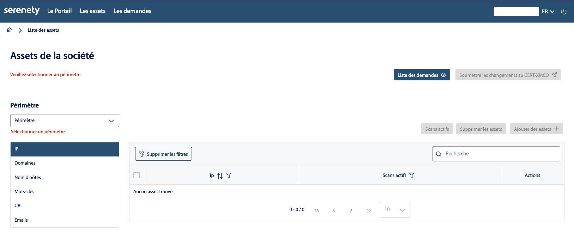574x240 pixels.
Task: Click the home breadcrumb icon
Action: point(9,30)
